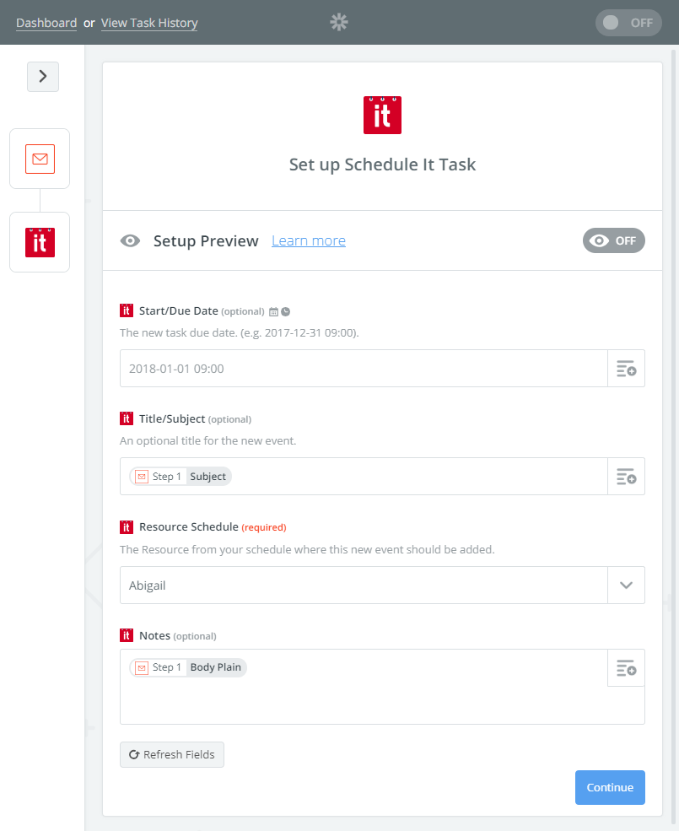Toggle Setup Preview OFF switch
679x831 pixels.
tap(613, 240)
